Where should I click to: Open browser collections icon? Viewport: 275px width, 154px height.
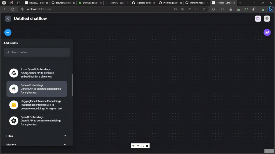pyautogui.click(x=230, y=9)
